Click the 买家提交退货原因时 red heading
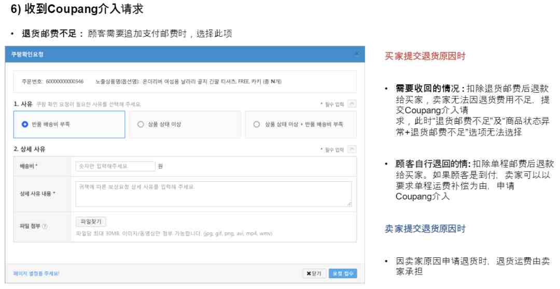 tap(425, 55)
